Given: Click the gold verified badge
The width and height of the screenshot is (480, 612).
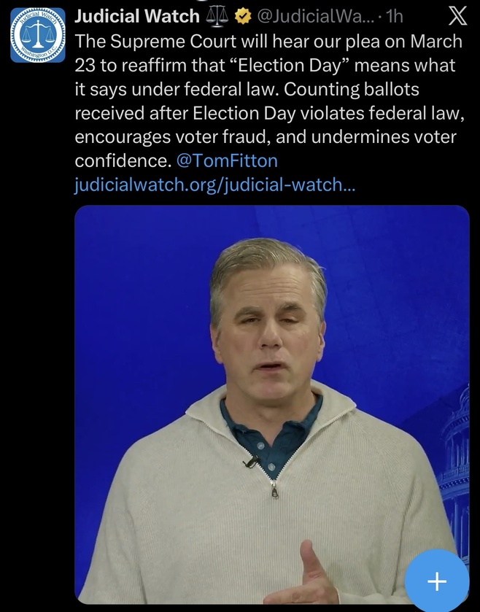Looking at the screenshot, I should coord(240,16).
